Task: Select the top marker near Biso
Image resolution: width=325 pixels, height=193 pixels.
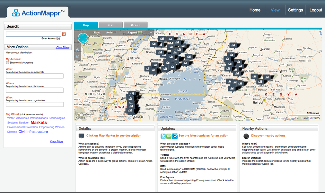Action: 162,39
